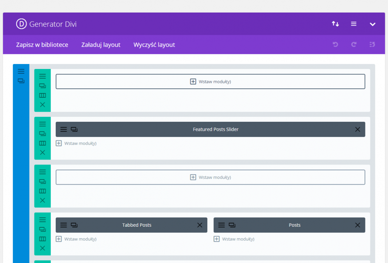Remove the Posts module

click(357, 225)
